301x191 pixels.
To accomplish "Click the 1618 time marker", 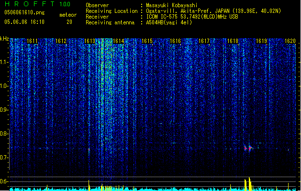I will click(233, 41).
